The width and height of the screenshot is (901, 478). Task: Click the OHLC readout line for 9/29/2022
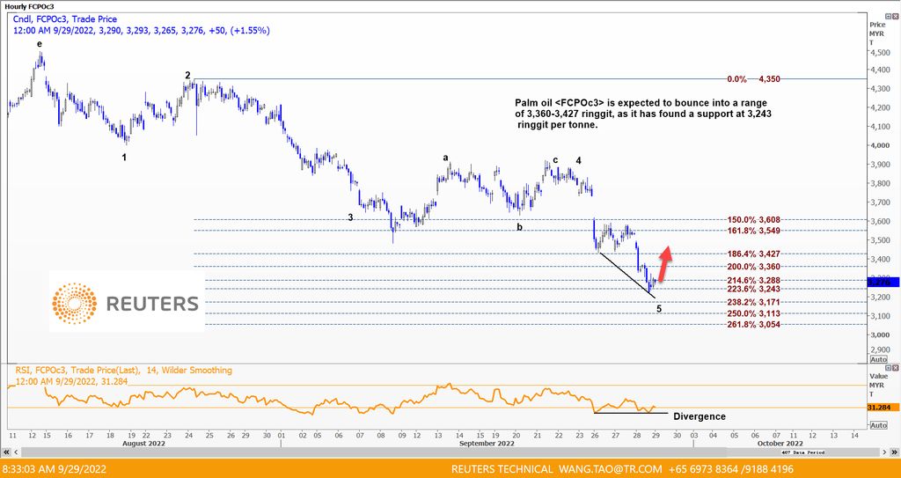click(x=142, y=31)
